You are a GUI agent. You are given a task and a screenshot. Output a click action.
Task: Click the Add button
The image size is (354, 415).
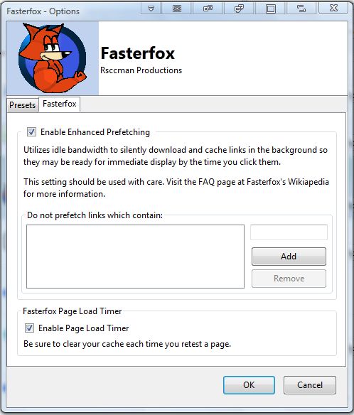(x=289, y=257)
